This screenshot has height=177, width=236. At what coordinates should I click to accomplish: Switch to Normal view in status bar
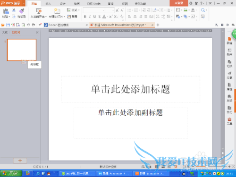click(x=157, y=167)
